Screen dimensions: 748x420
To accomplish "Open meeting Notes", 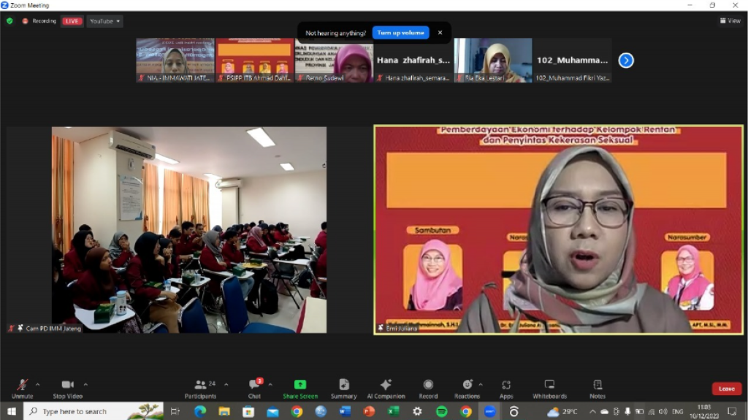I will point(598,388).
